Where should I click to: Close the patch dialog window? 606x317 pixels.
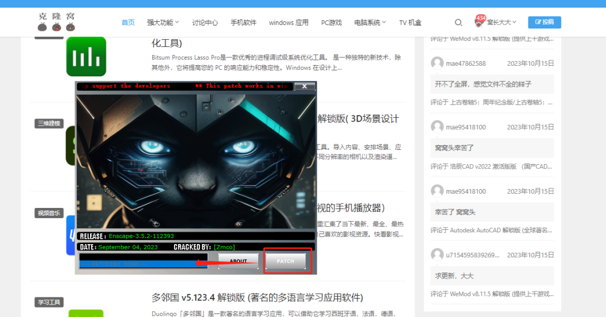[305, 86]
